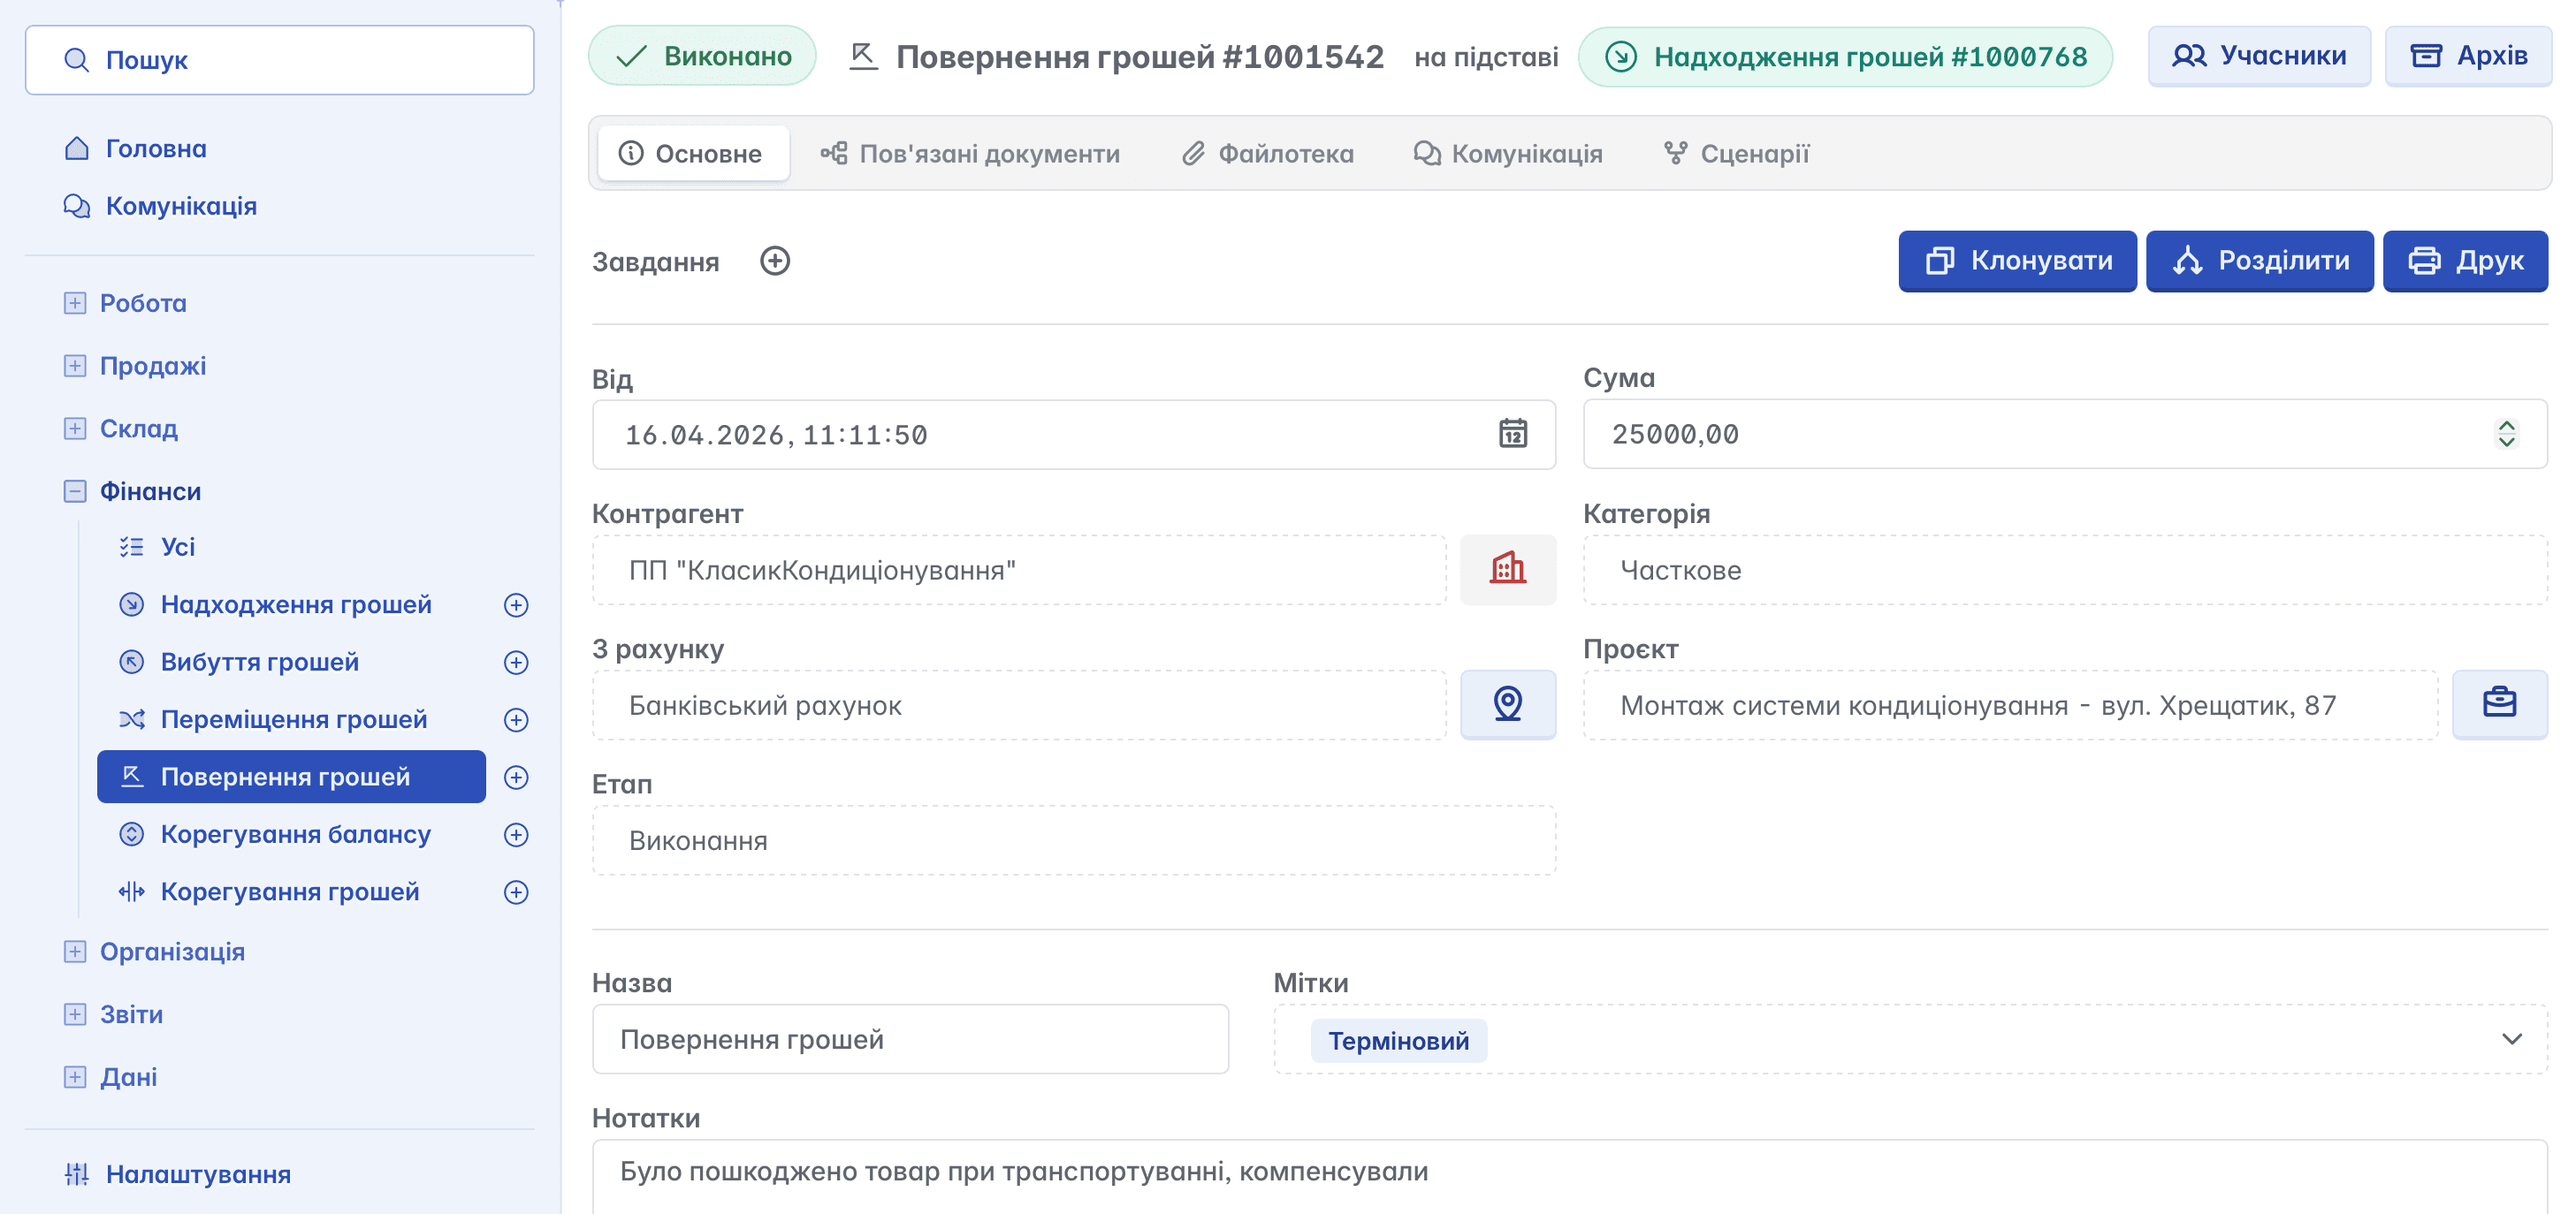This screenshot has height=1214, width=2576.
Task: Open the calendar picker in Від field
Action: [1512, 434]
